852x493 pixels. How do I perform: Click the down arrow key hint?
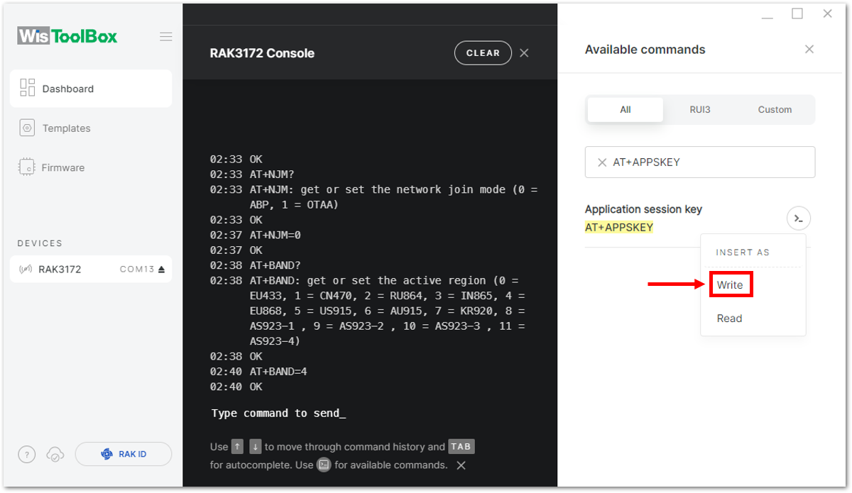pyautogui.click(x=256, y=447)
